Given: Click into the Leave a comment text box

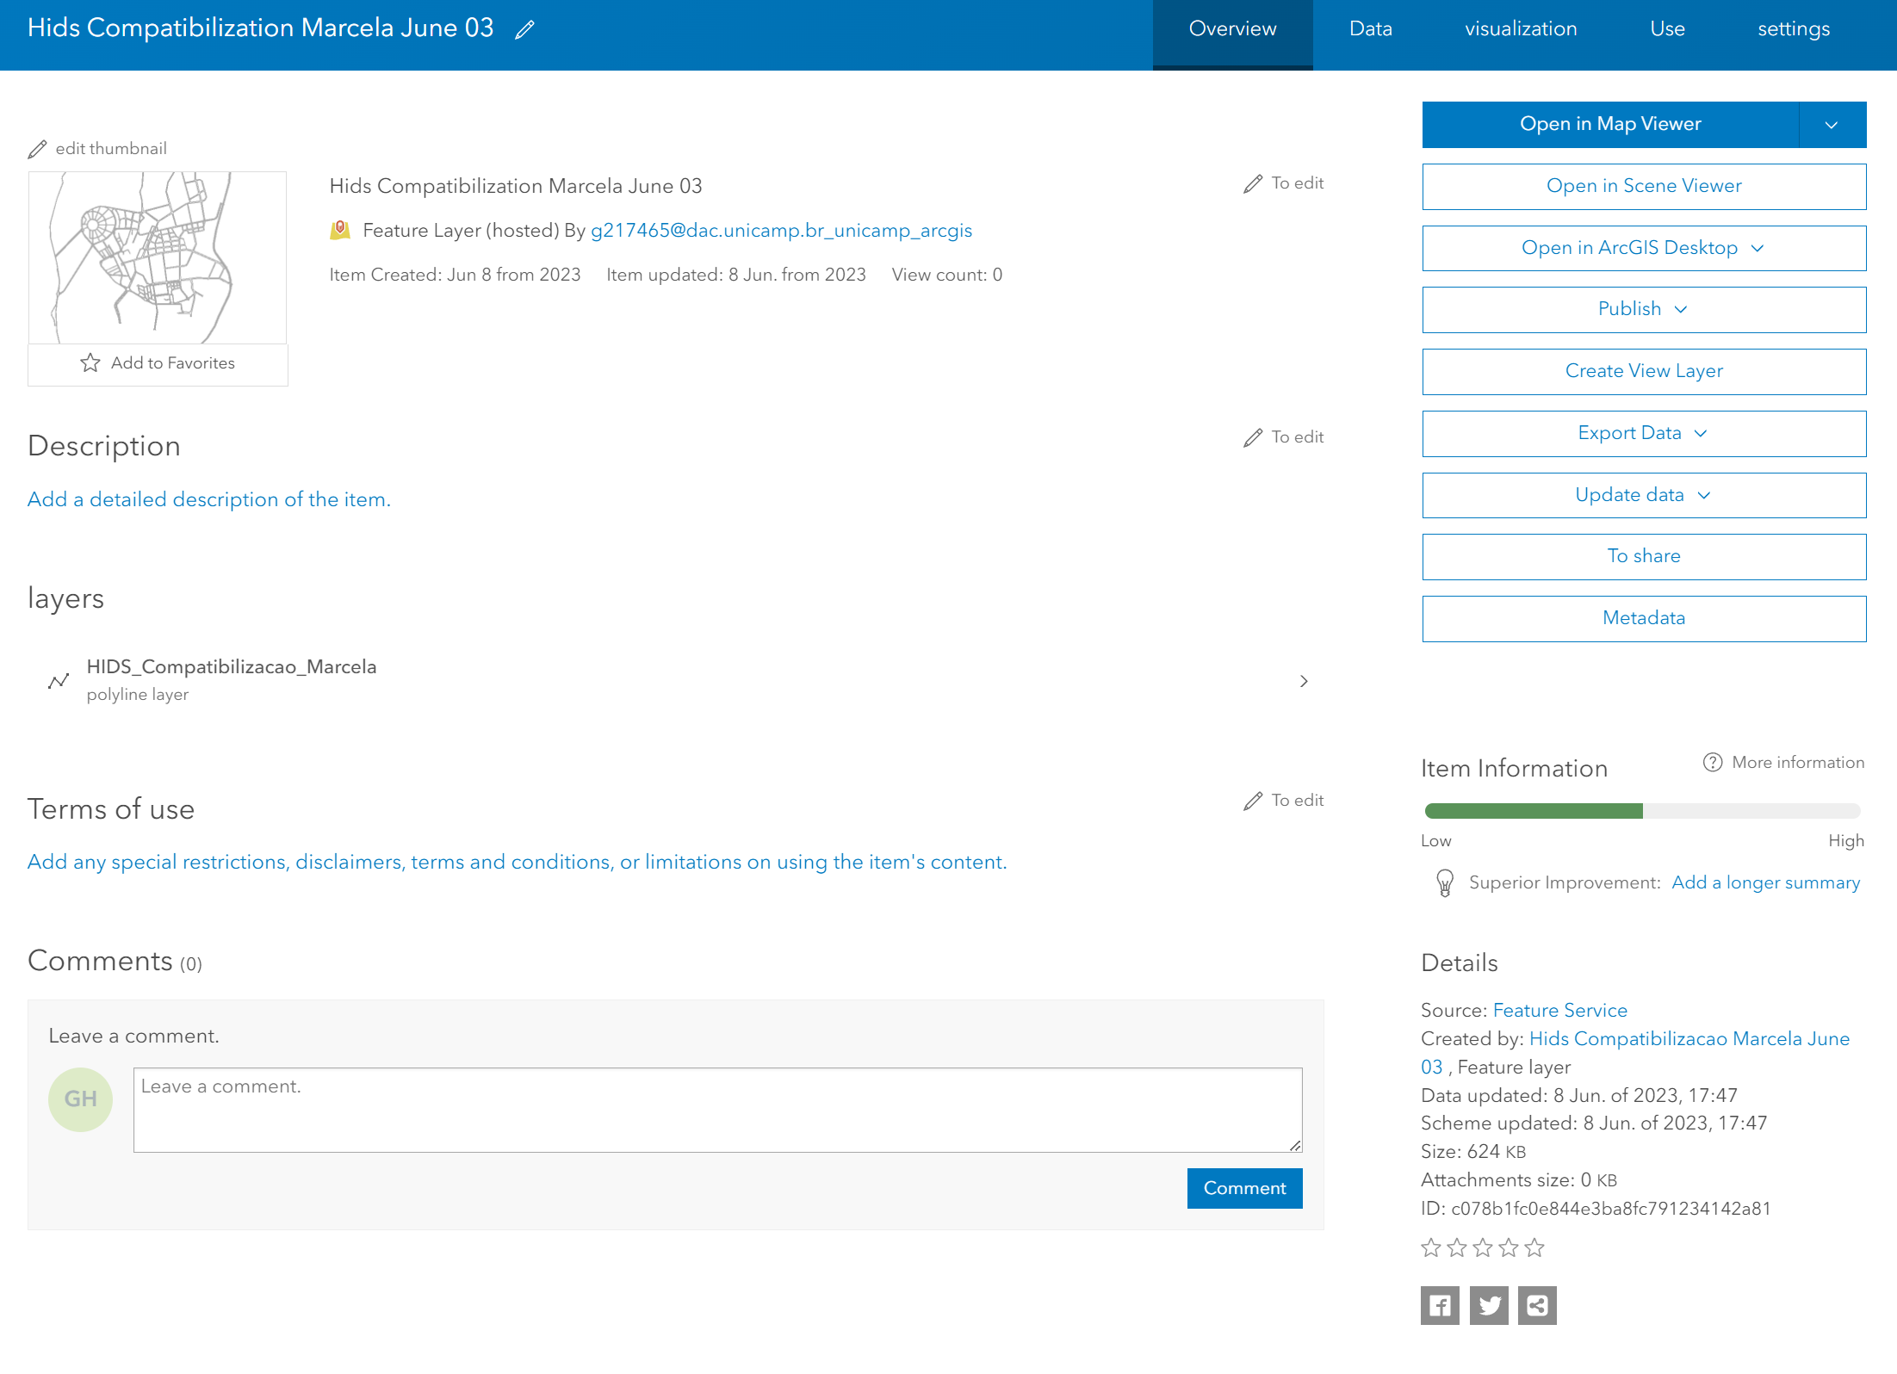Looking at the screenshot, I should pos(716,1109).
